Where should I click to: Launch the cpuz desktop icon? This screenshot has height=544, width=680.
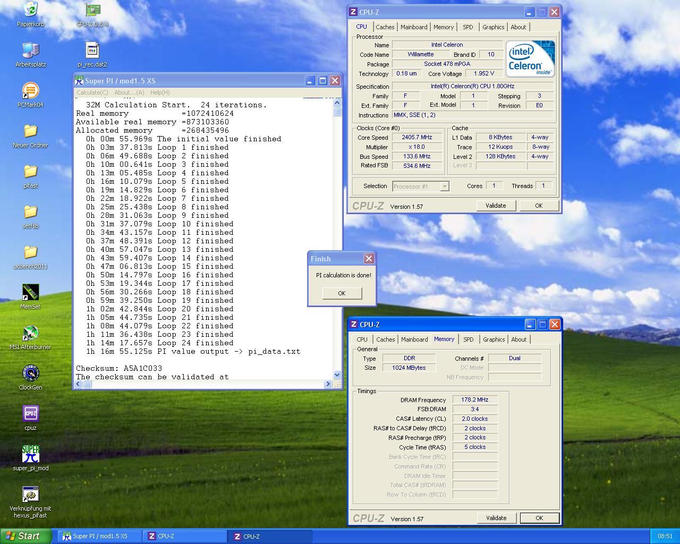click(x=30, y=413)
